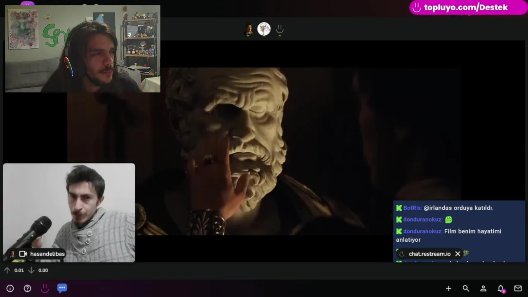Open search with the magnifier icon

click(466, 288)
